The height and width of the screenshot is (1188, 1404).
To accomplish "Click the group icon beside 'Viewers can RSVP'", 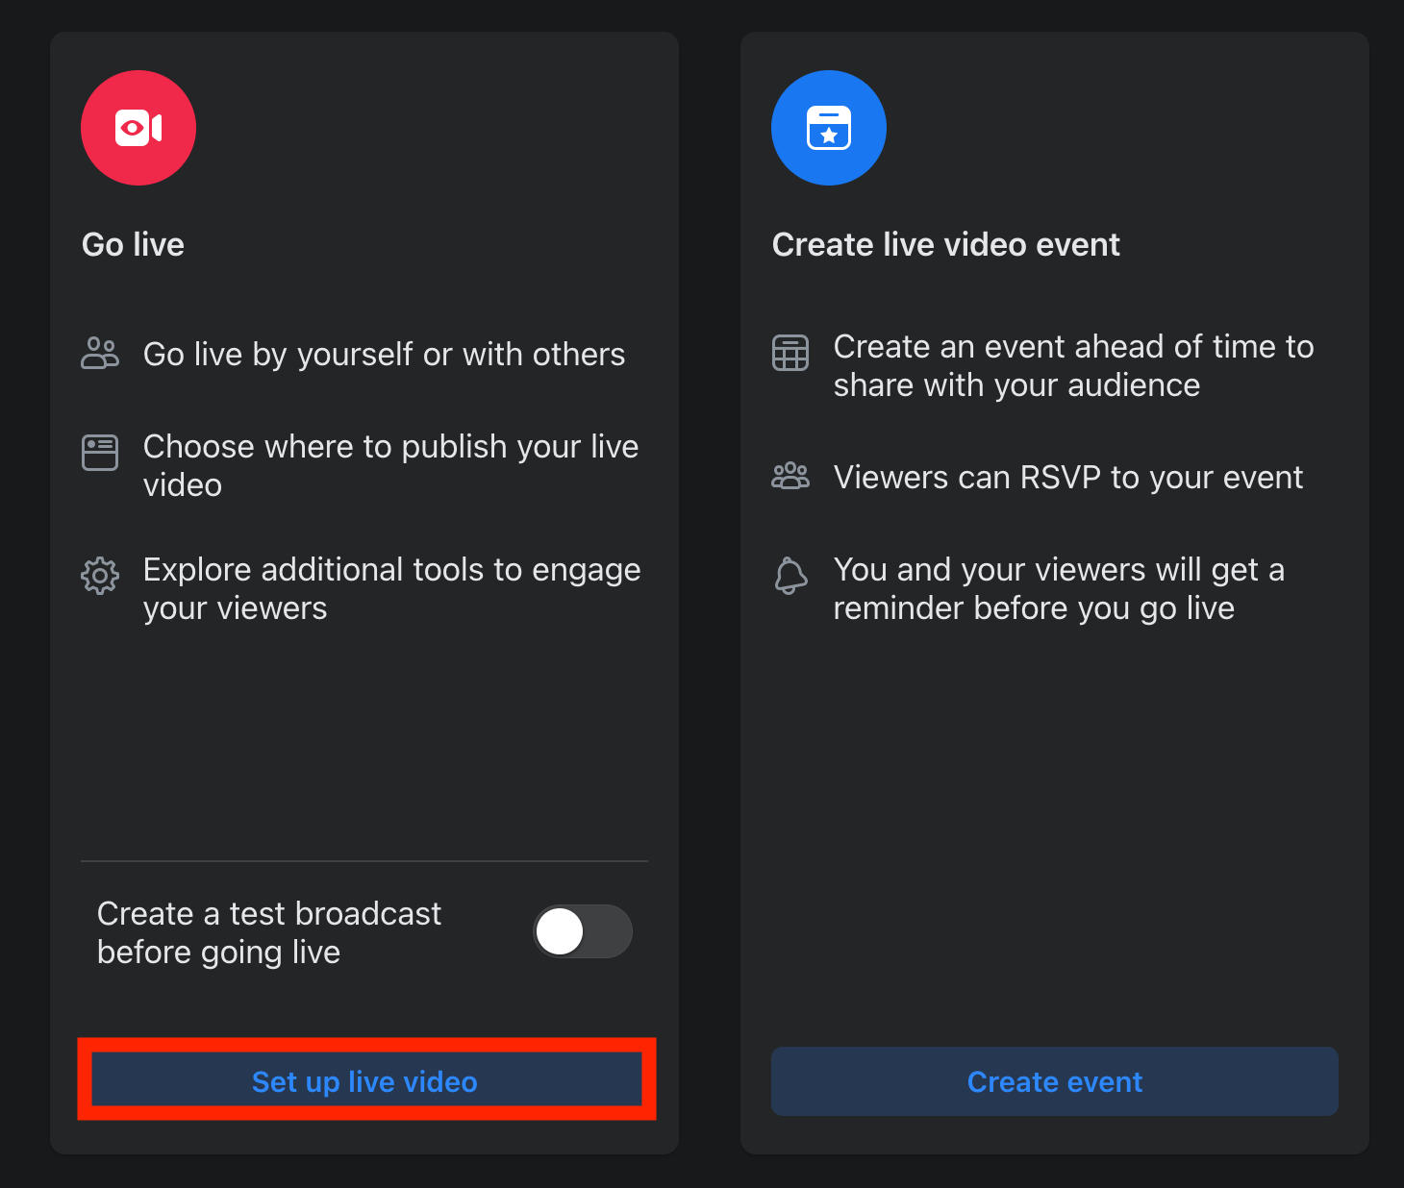I will click(790, 476).
